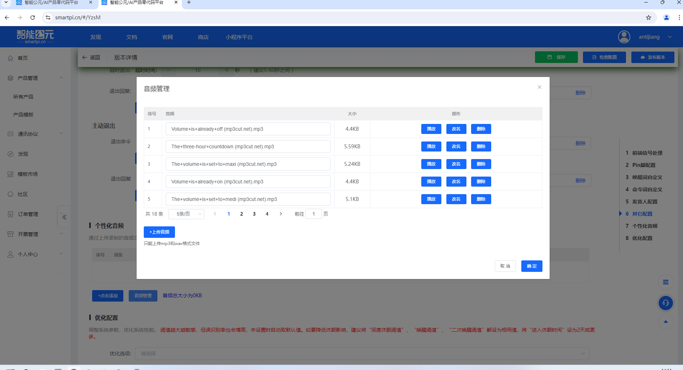683x370 pixels.
Task: Play the Volume+is+already+off audio
Action: pyautogui.click(x=431, y=129)
